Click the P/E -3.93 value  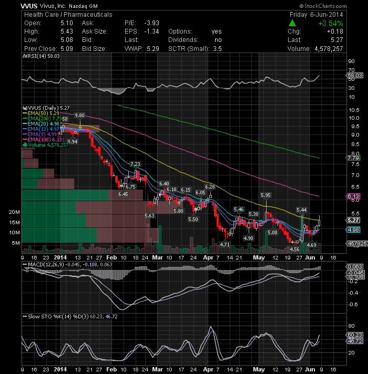click(151, 23)
